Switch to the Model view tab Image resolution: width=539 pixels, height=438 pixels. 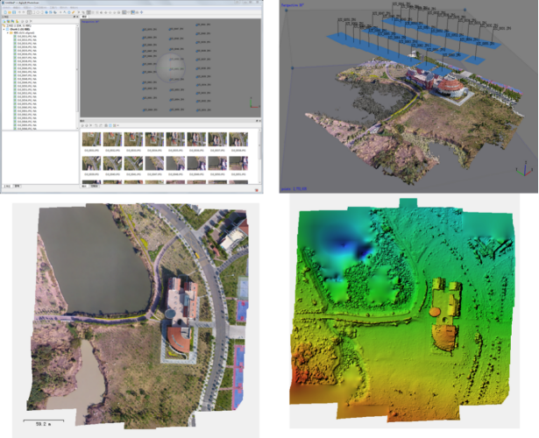84,17
